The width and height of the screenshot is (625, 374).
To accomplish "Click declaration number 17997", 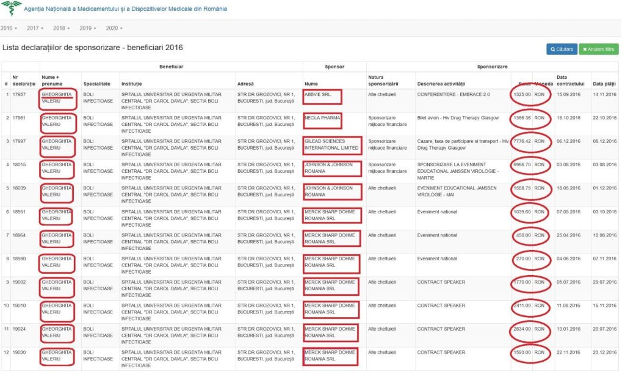I will (19, 141).
